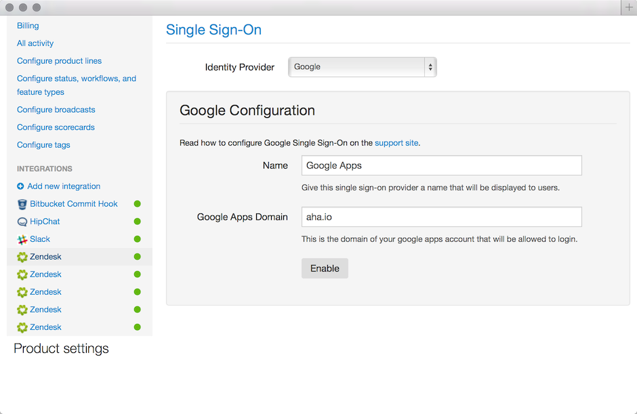The image size is (637, 414).
Task: Go to Configure broadcasts
Action: [x=56, y=110]
